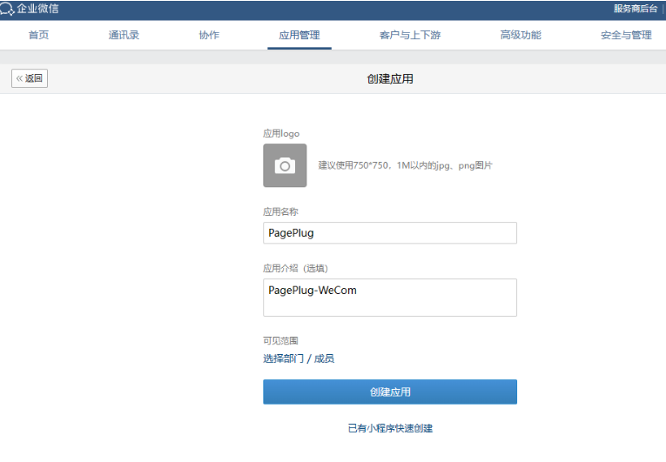Select the 应用管理 tab
Image resolution: width=666 pixels, height=462 pixels.
click(x=299, y=36)
